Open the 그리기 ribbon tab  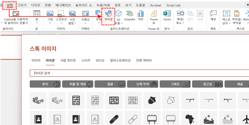click(x=22, y=5)
